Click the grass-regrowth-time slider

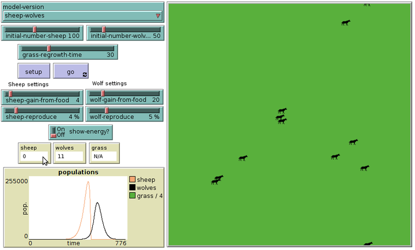point(67,51)
